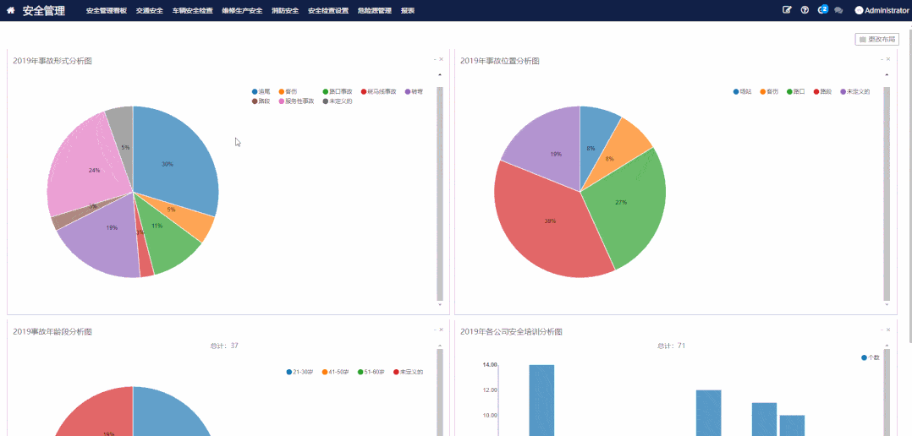Close the 2019年各公司安全培训分析图 panel

tap(888, 330)
